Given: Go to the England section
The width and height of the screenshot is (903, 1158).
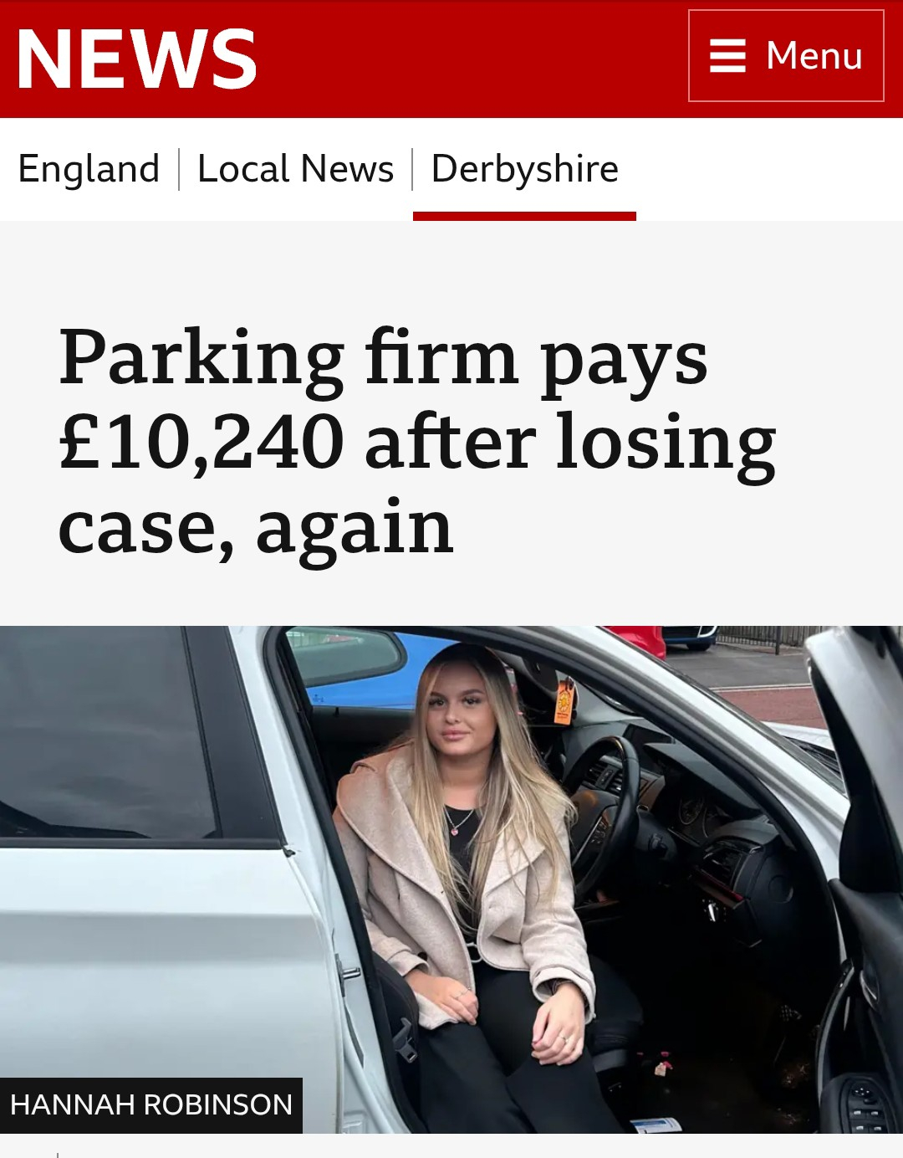Looking at the screenshot, I should (x=89, y=169).
